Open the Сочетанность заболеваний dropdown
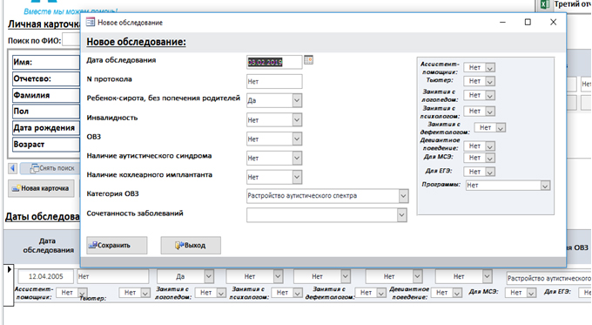The width and height of the screenshot is (592, 325). pos(401,215)
